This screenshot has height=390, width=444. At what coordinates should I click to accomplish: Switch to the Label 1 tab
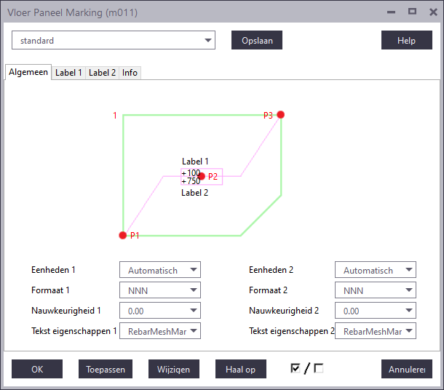68,73
